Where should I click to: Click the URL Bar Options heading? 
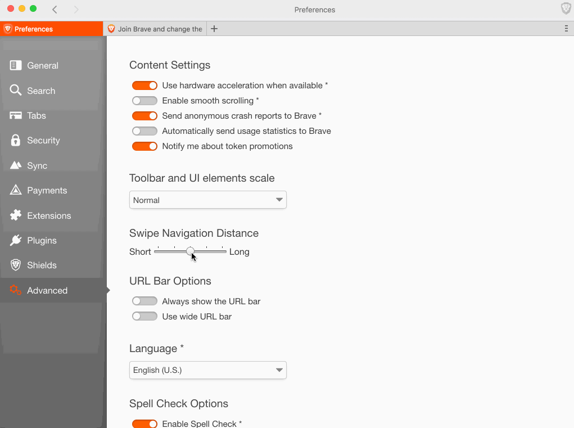point(170,281)
